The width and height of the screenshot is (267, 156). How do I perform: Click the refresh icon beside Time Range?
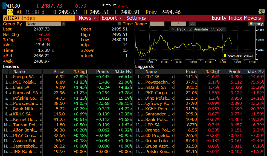click(192, 24)
